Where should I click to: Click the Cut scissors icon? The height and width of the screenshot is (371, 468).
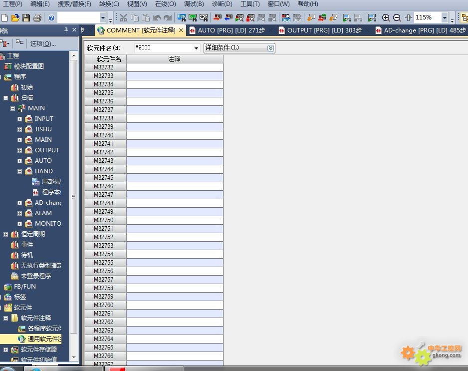tap(123, 17)
